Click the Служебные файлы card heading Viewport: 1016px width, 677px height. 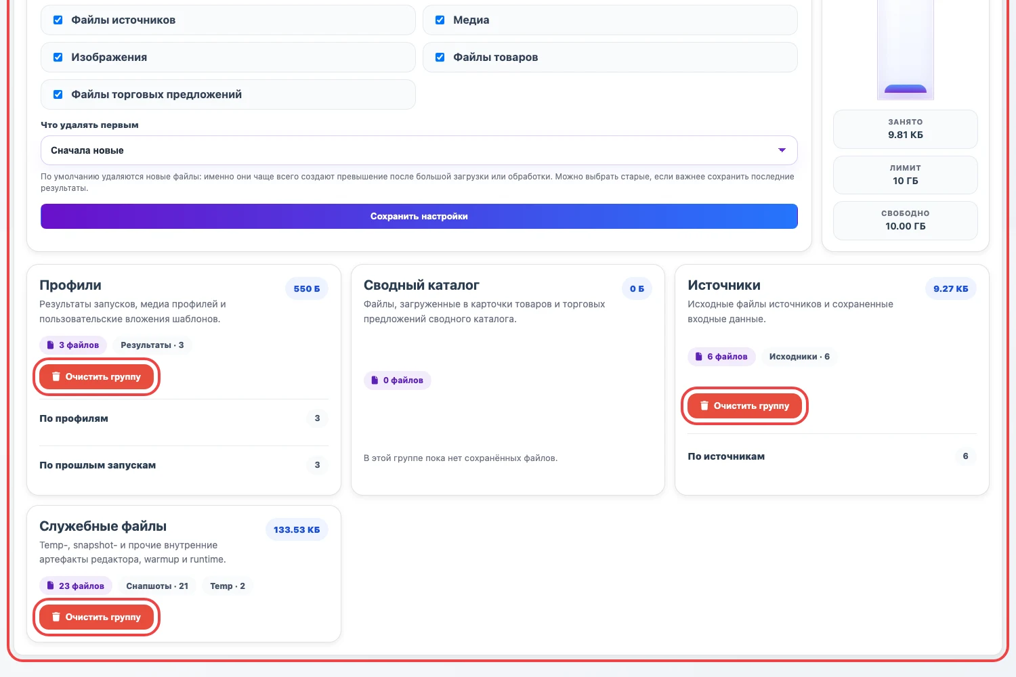click(103, 526)
